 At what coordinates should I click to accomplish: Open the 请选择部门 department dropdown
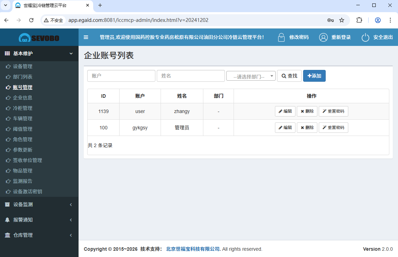point(251,76)
